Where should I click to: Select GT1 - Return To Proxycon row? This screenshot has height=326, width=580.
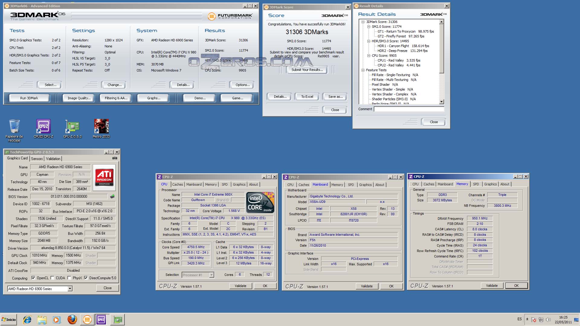point(405,31)
